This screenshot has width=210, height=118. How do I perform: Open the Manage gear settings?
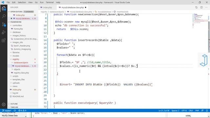(4, 105)
